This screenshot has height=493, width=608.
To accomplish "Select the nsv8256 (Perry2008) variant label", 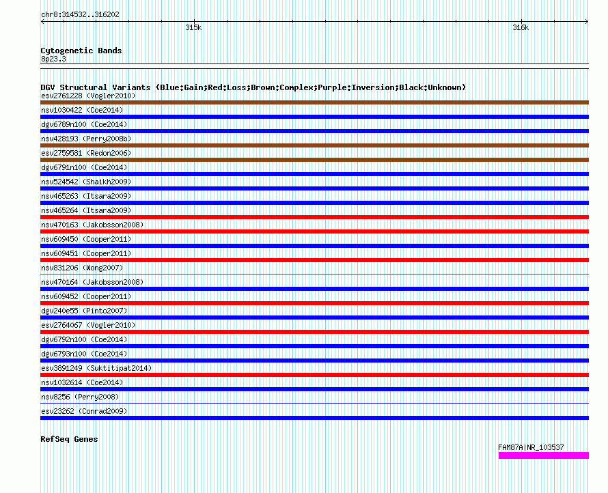I will pos(80,397).
